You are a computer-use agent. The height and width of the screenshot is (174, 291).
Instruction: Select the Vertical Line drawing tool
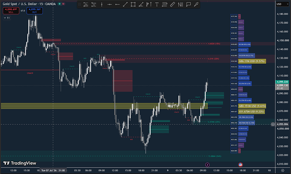[102, 5]
